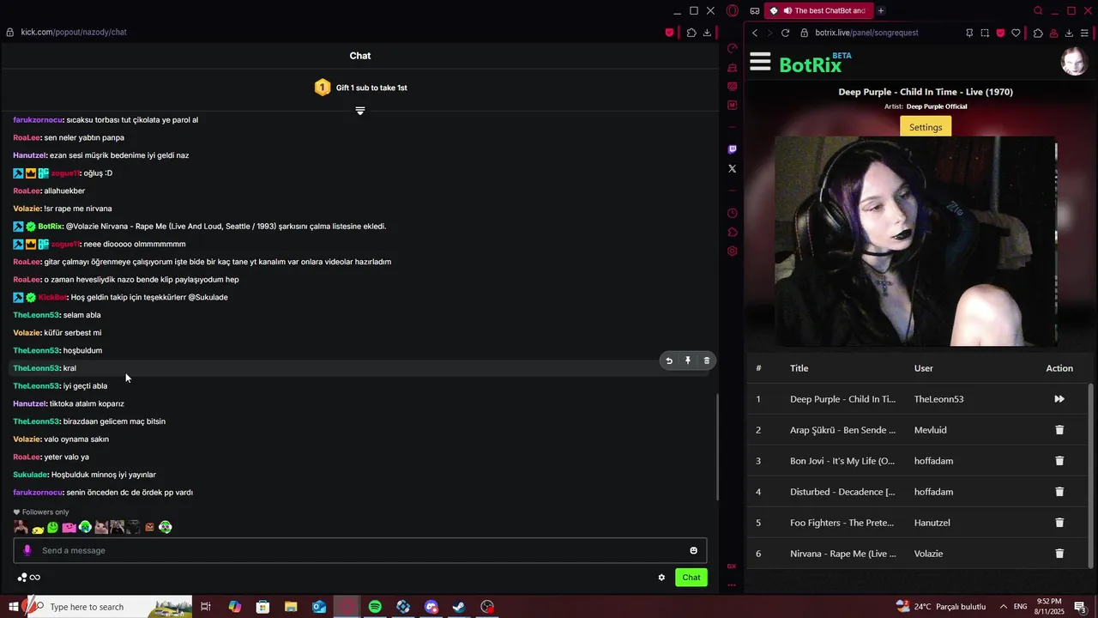Image resolution: width=1098 pixels, height=618 pixels.
Task: Click Hanutzel user cell in queue
Action: tap(932, 523)
